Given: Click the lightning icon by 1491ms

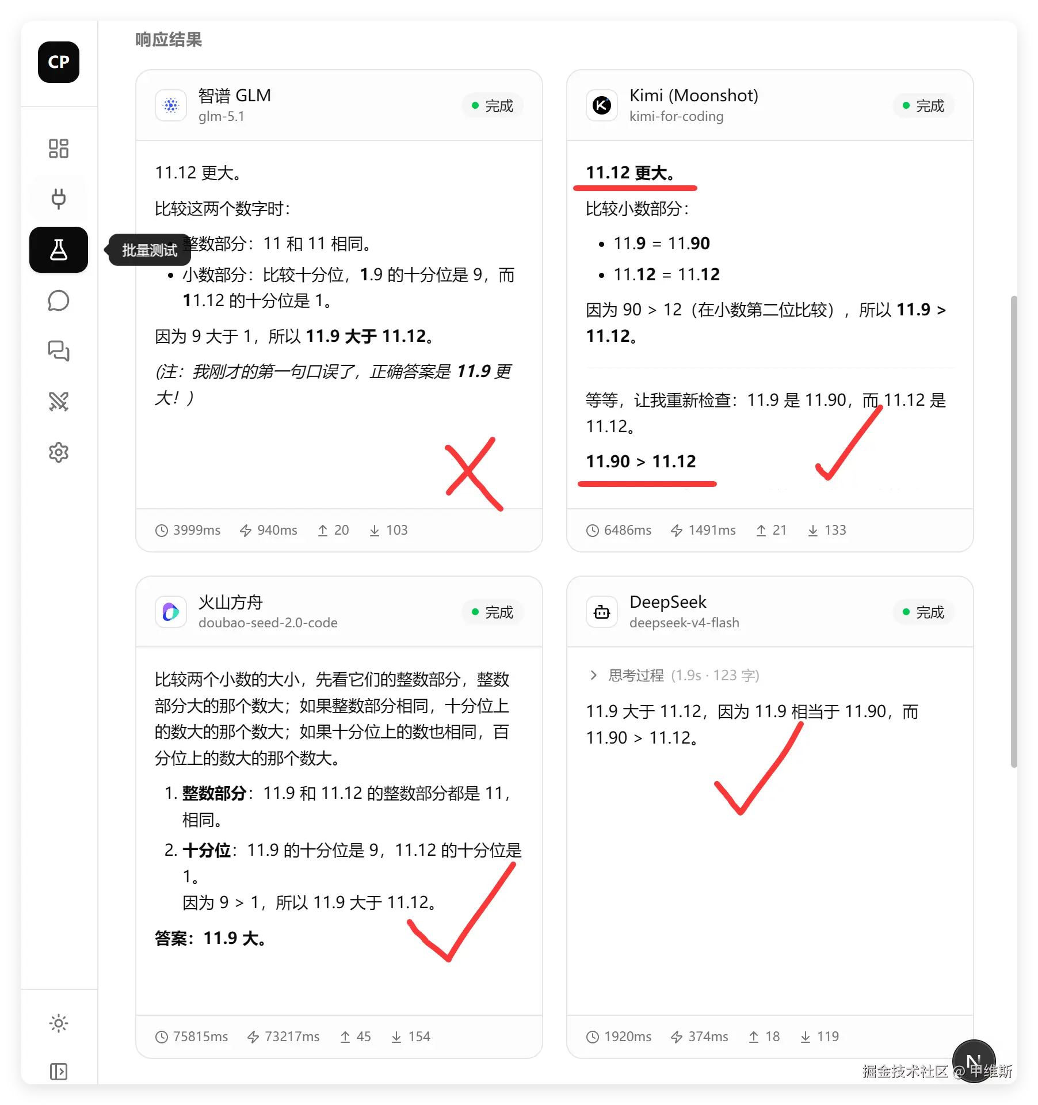Looking at the screenshot, I should point(677,531).
